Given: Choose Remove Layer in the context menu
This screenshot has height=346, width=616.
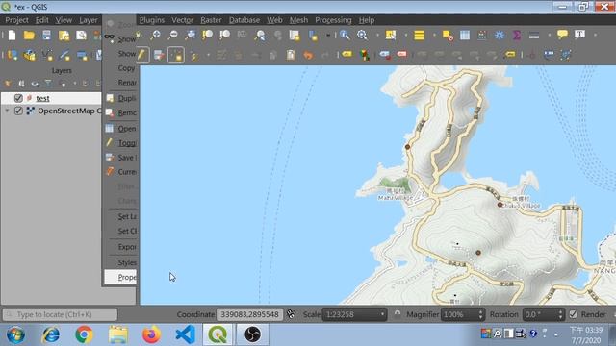Looking at the screenshot, I should (120, 113).
